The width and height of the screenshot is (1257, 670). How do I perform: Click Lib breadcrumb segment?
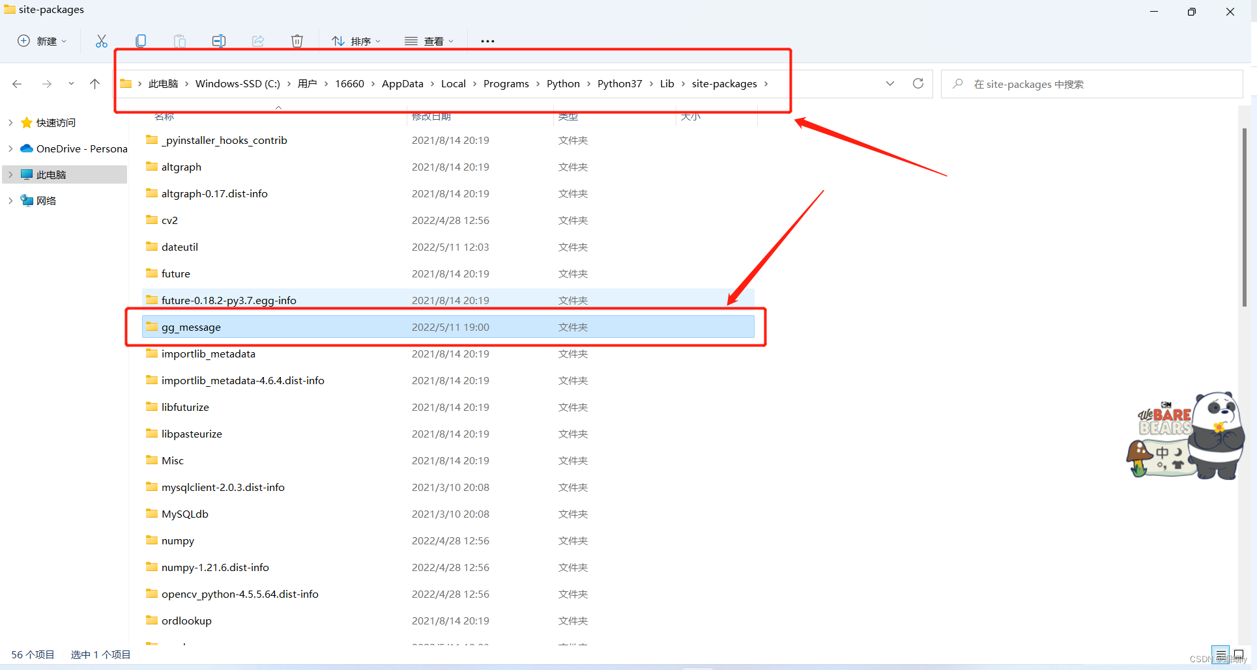667,84
